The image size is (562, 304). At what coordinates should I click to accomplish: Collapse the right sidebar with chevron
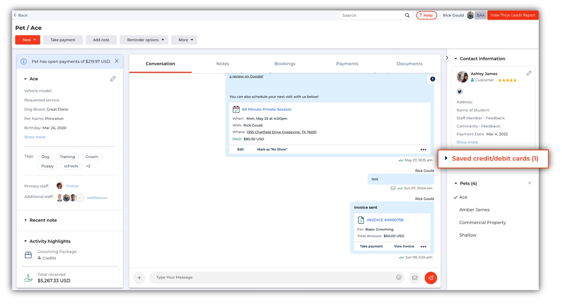[446, 57]
